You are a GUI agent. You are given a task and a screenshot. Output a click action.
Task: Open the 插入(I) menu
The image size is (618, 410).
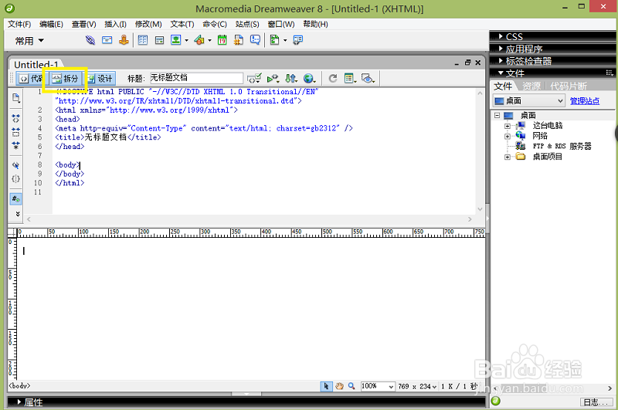coord(115,24)
